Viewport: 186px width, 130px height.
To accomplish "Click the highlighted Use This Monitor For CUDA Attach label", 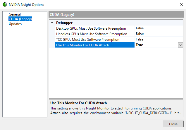I will coord(95,45).
